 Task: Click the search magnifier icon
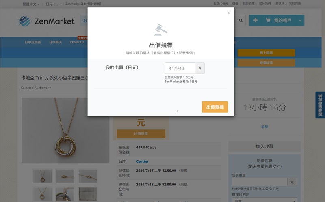[x=240, y=21]
